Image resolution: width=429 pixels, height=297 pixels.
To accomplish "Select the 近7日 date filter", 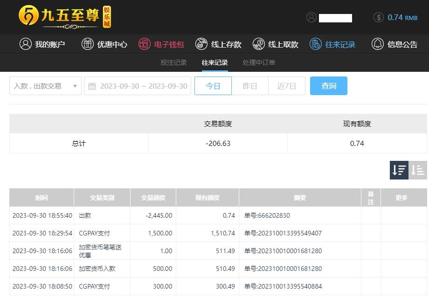I will pyautogui.click(x=287, y=86).
